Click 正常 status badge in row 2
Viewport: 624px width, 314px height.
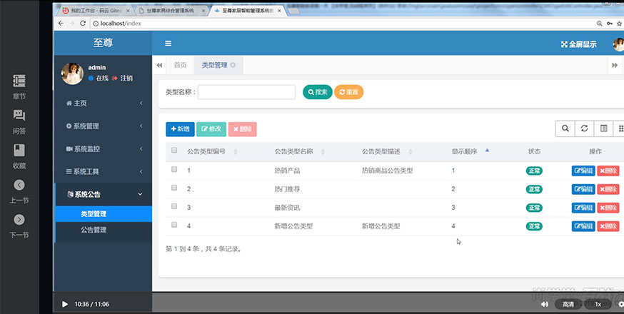tap(534, 189)
